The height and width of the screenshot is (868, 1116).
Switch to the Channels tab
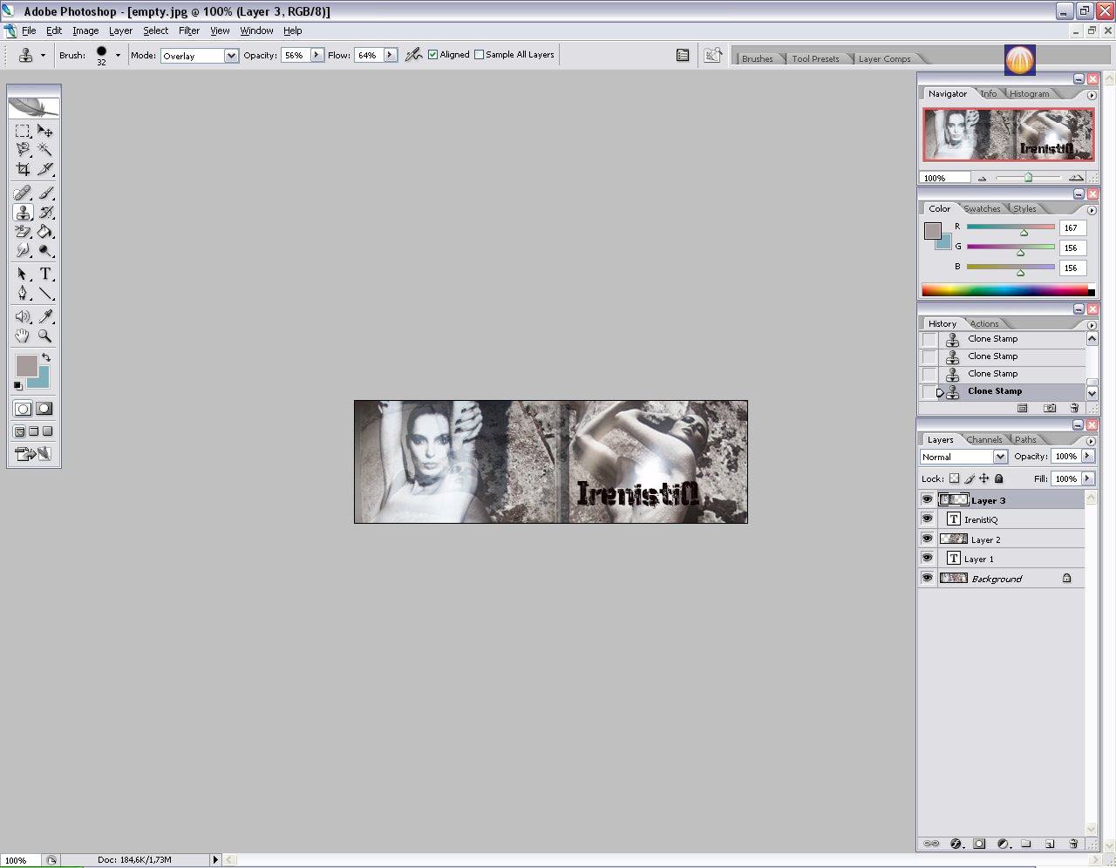point(983,440)
